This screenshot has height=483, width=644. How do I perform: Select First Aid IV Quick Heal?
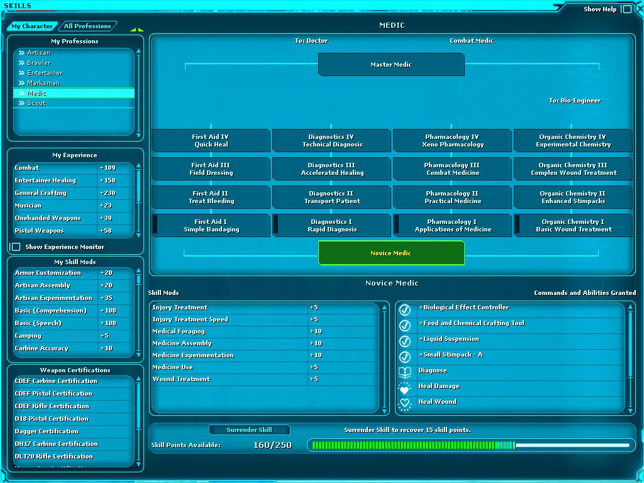click(x=211, y=140)
